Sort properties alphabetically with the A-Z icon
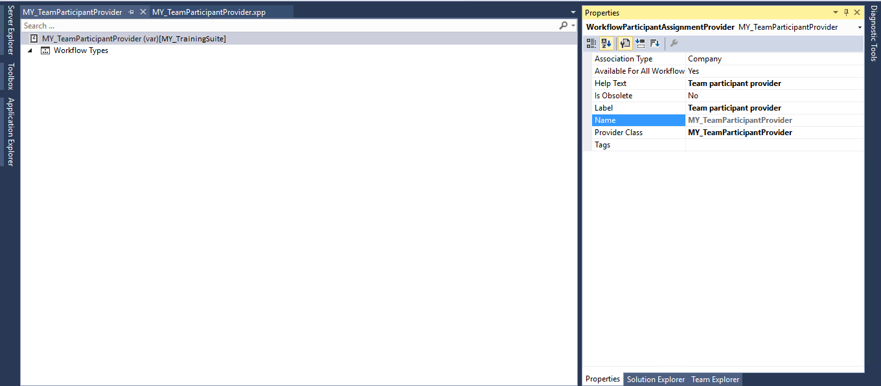The image size is (881, 386). [x=606, y=43]
